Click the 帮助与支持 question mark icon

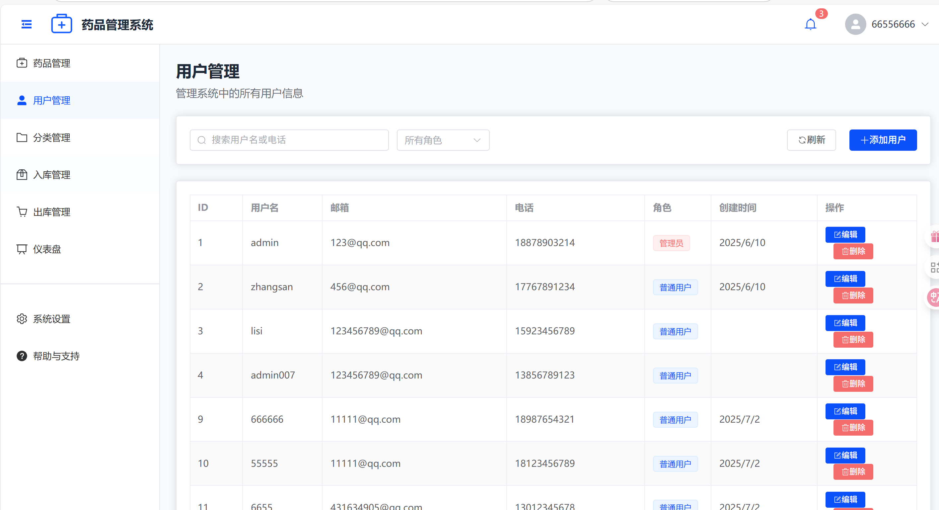[x=22, y=356]
